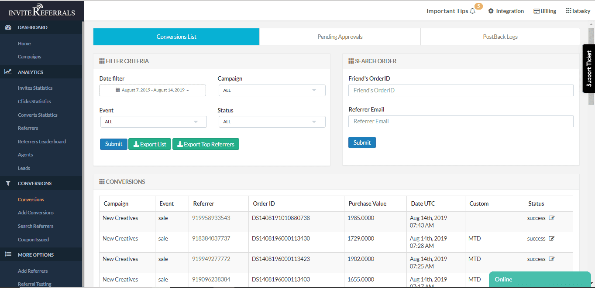Click the Export Top Referrers button

(x=206, y=144)
